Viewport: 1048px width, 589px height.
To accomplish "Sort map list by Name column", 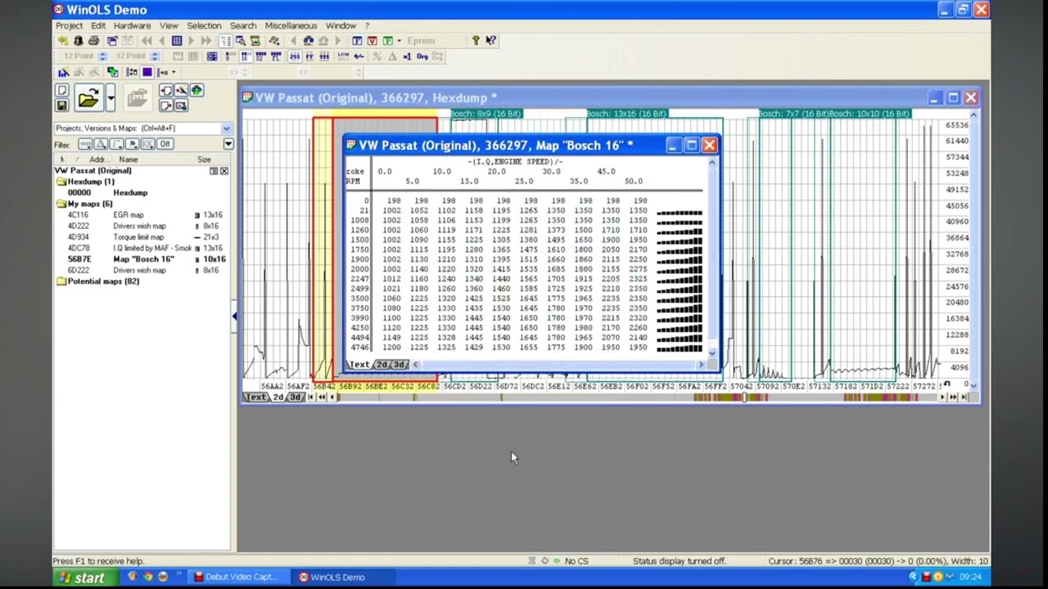I will coord(129,160).
